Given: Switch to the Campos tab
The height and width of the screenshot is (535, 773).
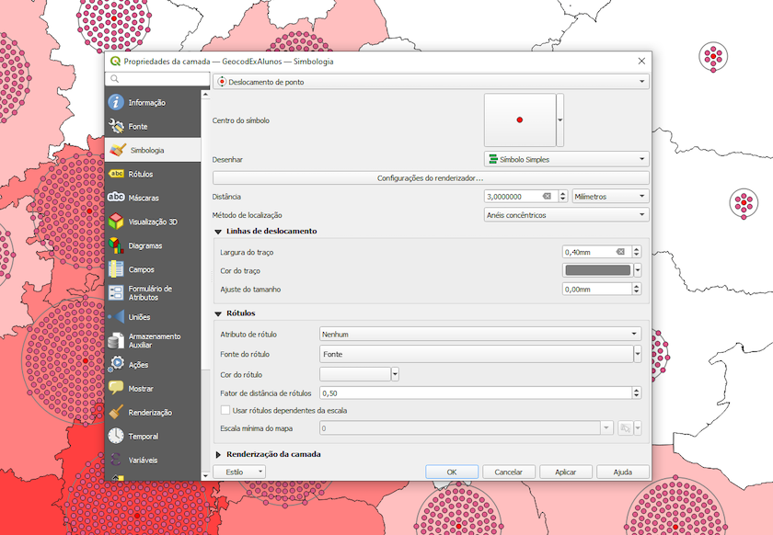Looking at the screenshot, I should click(x=141, y=269).
